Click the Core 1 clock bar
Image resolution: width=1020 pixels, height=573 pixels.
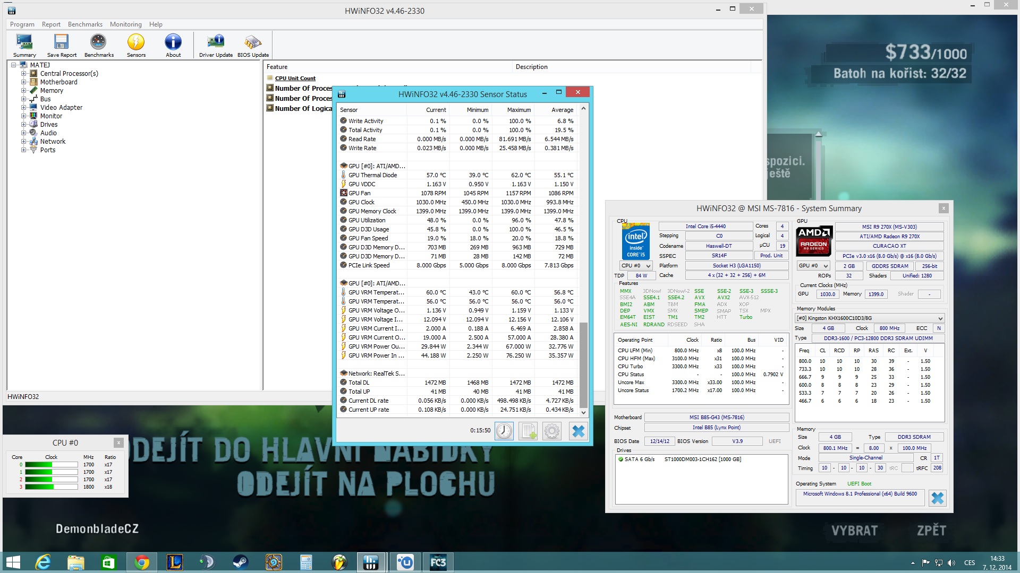pos(51,472)
